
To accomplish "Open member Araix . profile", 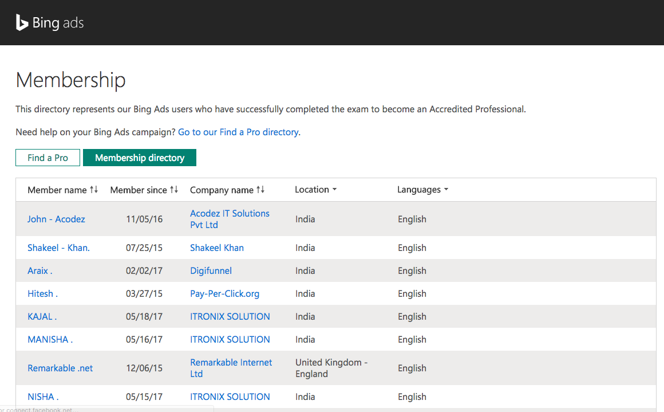I will pos(40,271).
